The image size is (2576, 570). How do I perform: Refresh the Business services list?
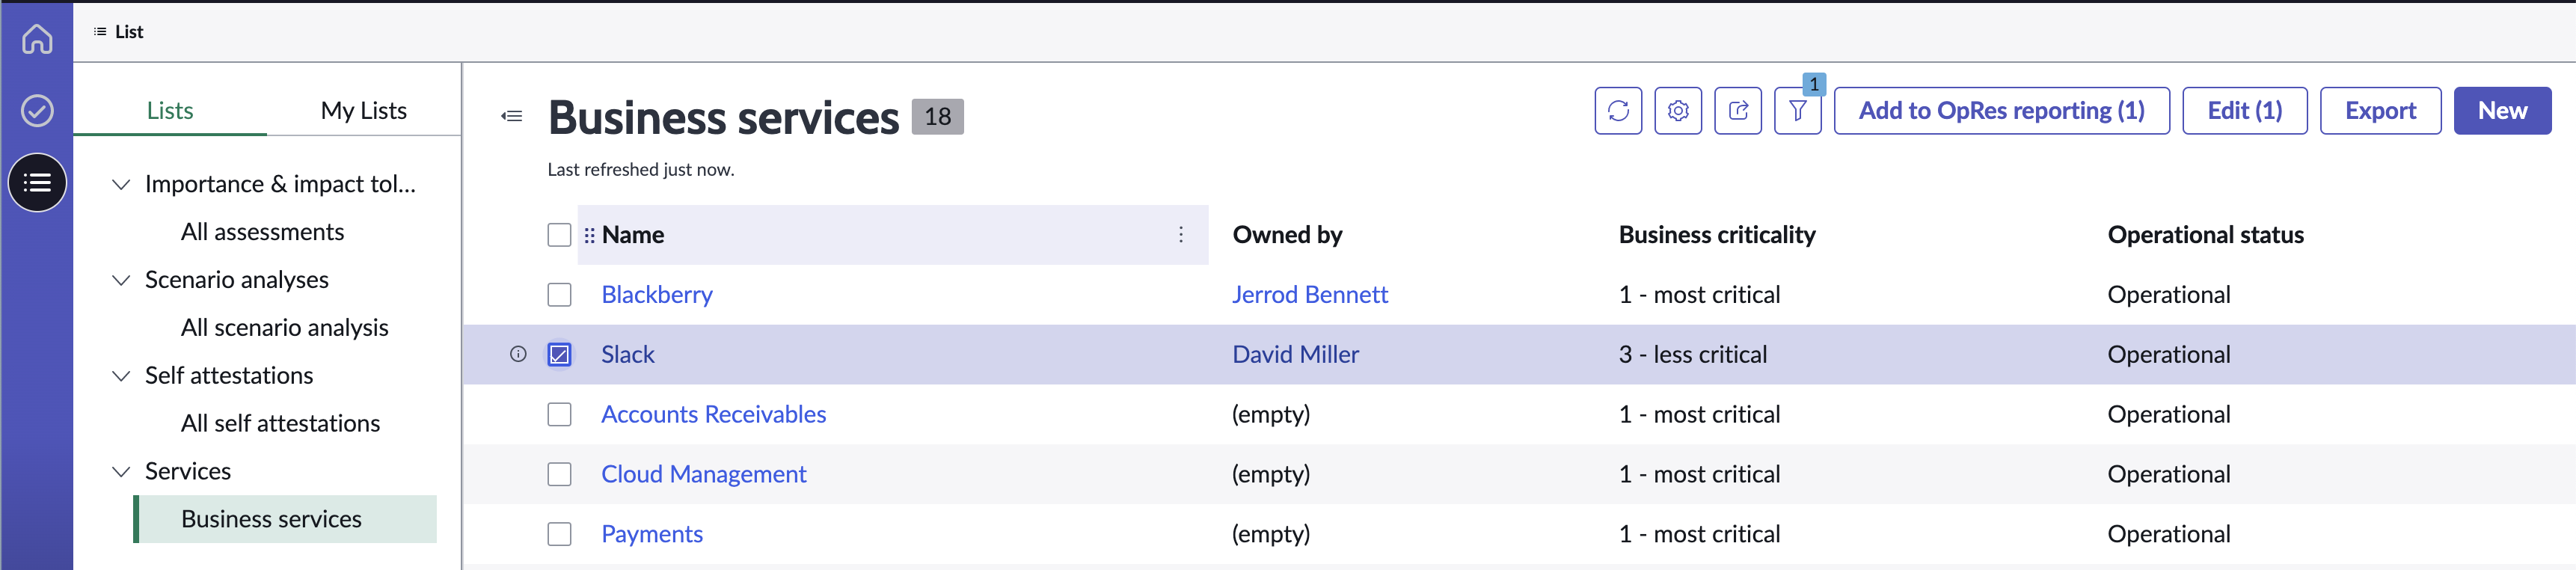[1618, 111]
